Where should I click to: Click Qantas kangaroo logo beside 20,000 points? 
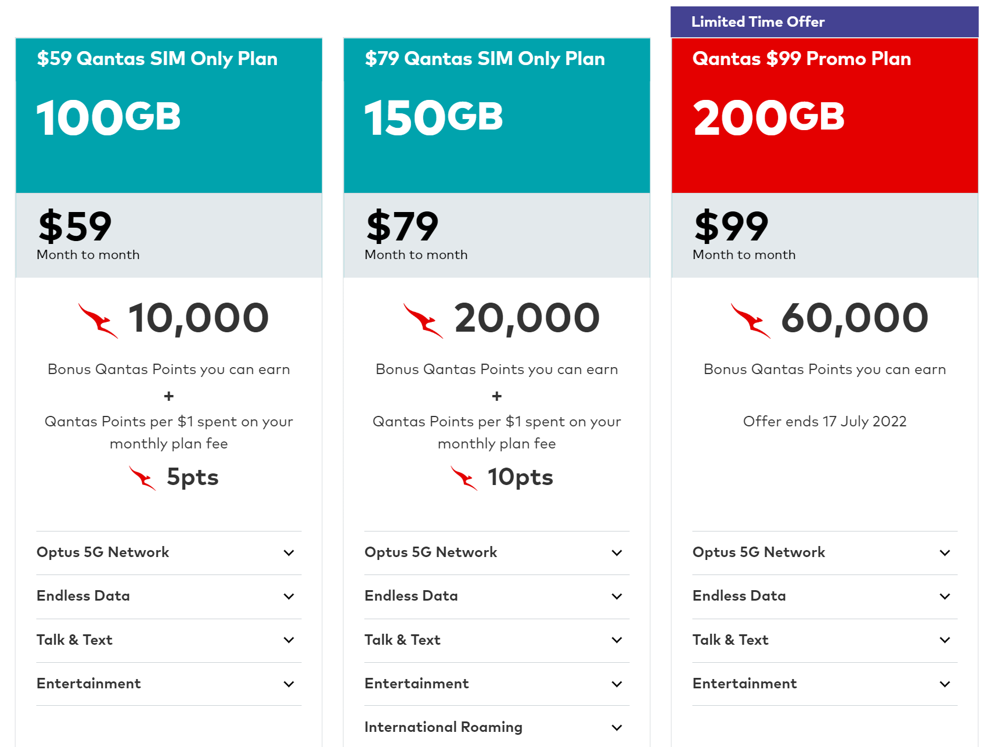coord(423,321)
